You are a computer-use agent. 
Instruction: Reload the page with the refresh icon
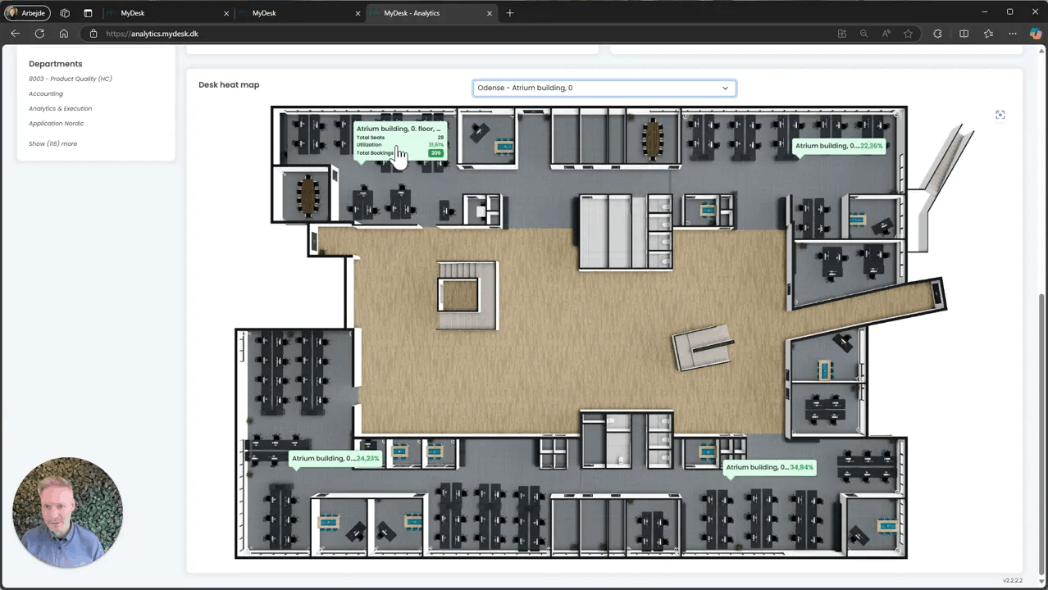(39, 34)
